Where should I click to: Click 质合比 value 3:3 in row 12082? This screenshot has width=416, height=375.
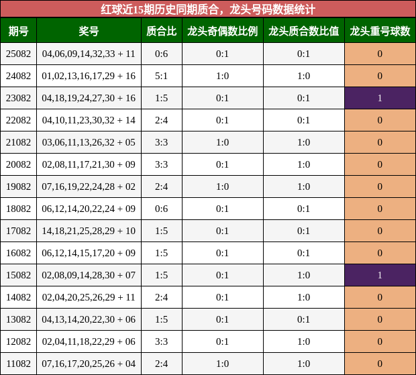coord(162,341)
